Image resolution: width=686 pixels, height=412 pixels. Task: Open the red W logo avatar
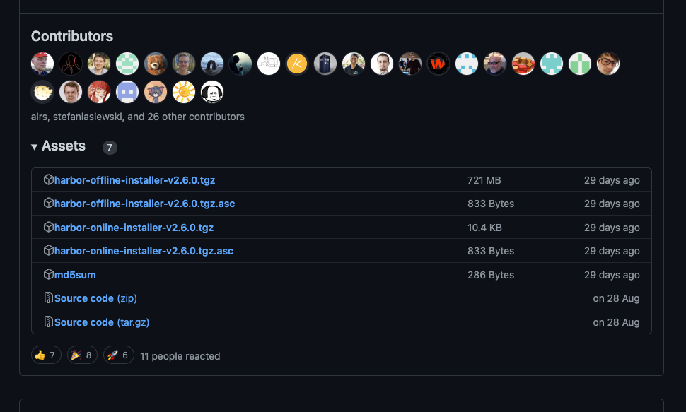[438, 64]
